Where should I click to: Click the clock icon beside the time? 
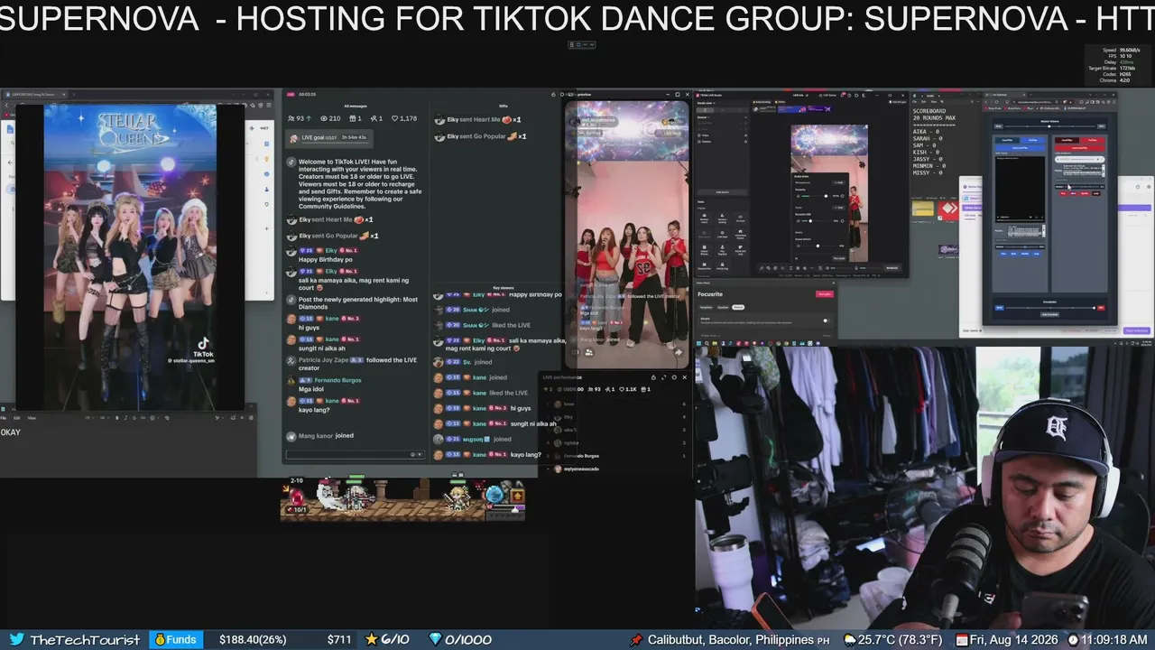click(x=1073, y=639)
